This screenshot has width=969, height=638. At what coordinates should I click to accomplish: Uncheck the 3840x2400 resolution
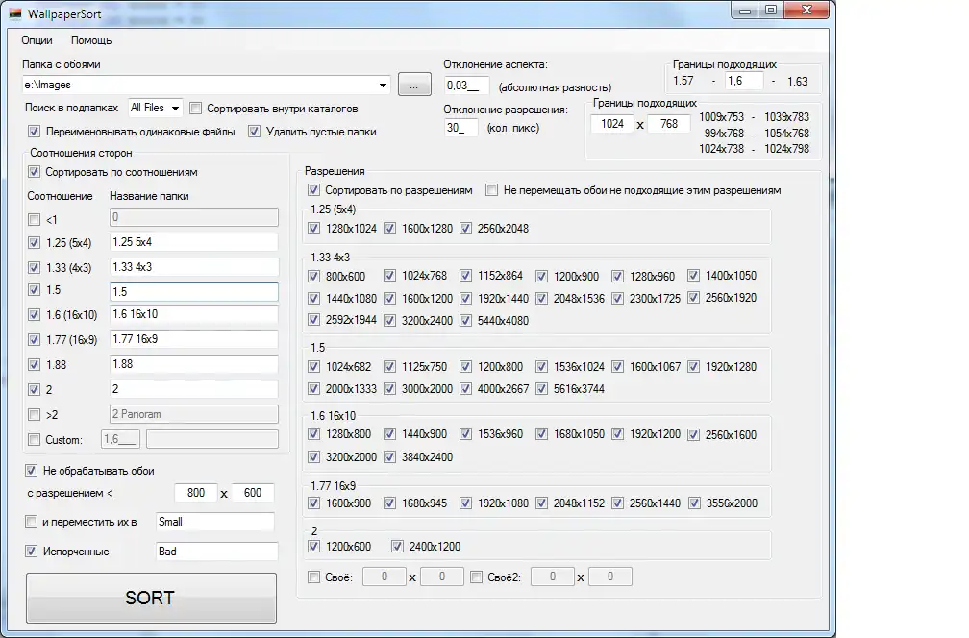point(390,457)
